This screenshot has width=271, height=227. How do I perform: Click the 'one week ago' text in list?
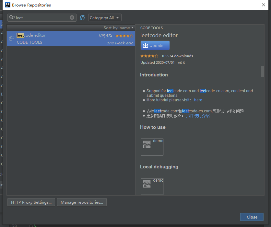(x=120, y=43)
